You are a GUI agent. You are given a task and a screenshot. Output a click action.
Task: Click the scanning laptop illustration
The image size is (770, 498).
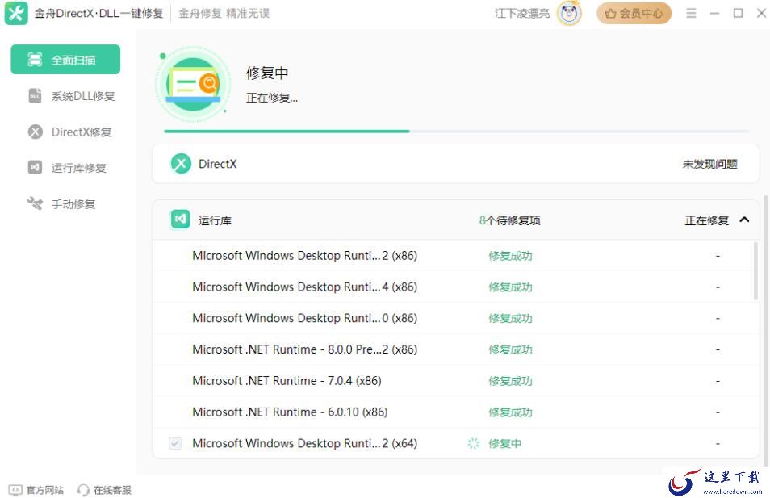click(193, 84)
